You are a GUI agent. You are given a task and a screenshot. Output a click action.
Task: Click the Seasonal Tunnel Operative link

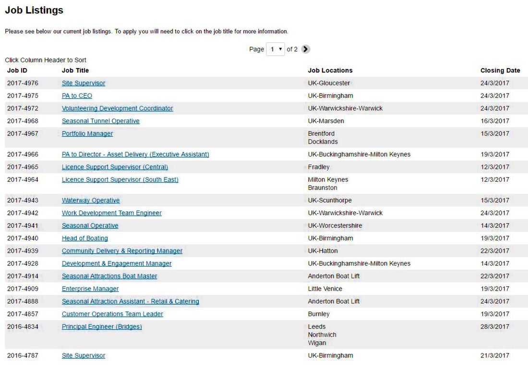click(x=100, y=121)
